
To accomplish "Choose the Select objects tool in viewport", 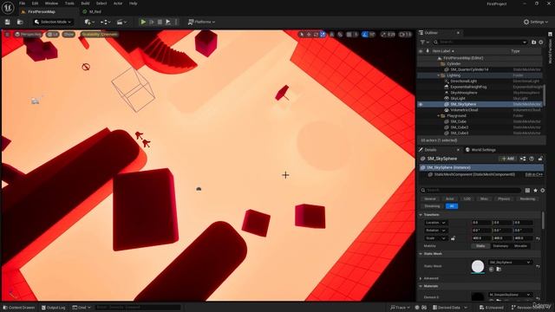I will [302, 35].
